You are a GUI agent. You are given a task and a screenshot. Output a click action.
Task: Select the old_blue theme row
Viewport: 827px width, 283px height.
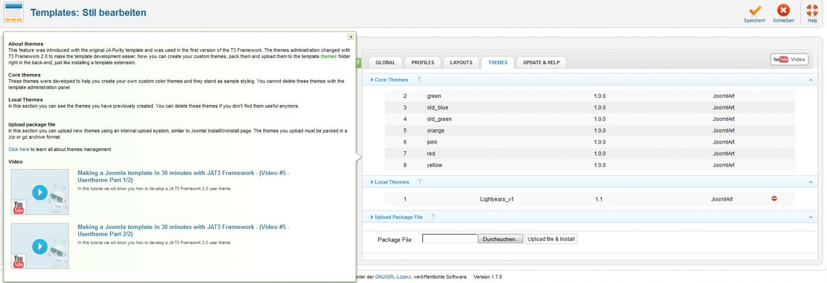tap(590, 108)
